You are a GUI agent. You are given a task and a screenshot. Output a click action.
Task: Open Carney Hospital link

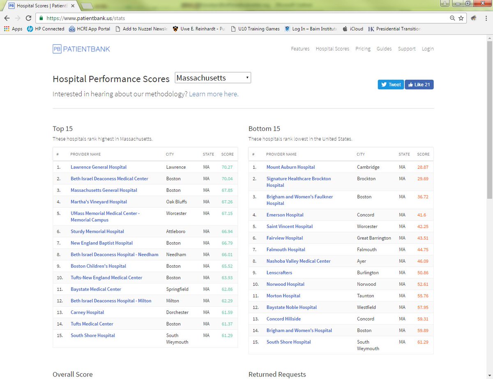[87, 312]
